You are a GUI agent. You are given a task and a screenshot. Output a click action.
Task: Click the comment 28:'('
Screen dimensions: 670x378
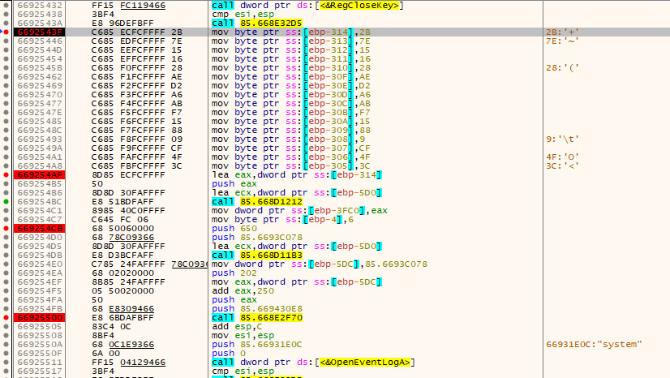point(562,68)
